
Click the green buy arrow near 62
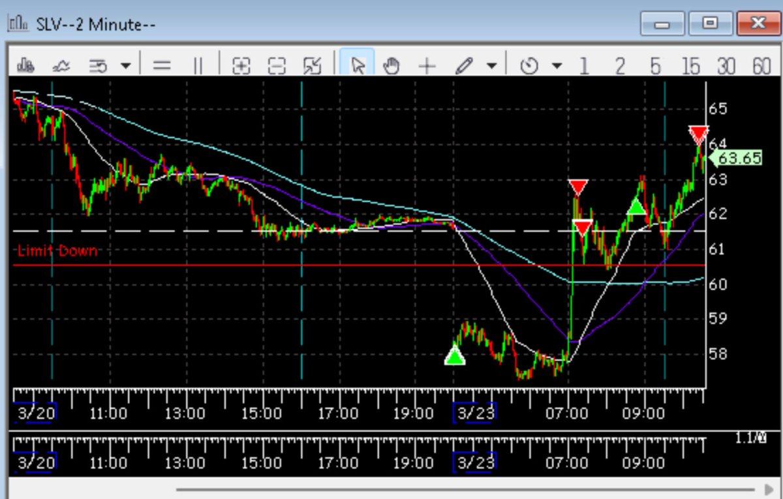tap(636, 207)
